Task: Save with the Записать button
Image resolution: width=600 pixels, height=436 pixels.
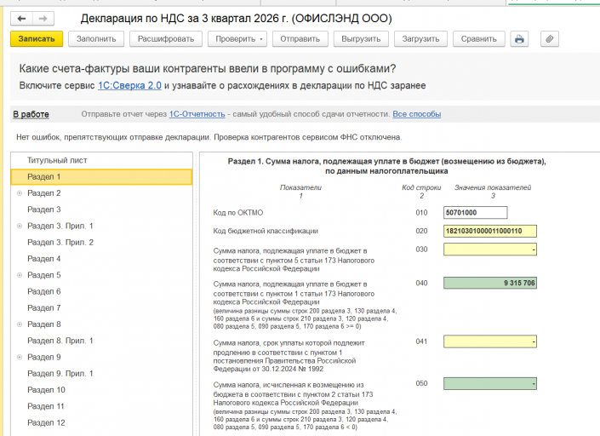Action: point(37,39)
